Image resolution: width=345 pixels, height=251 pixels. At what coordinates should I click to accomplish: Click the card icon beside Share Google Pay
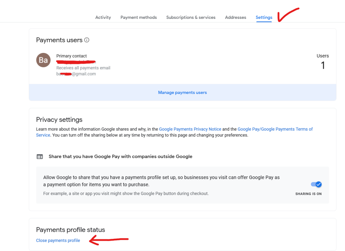click(x=40, y=157)
